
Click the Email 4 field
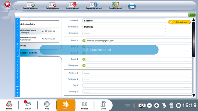point(139,59)
